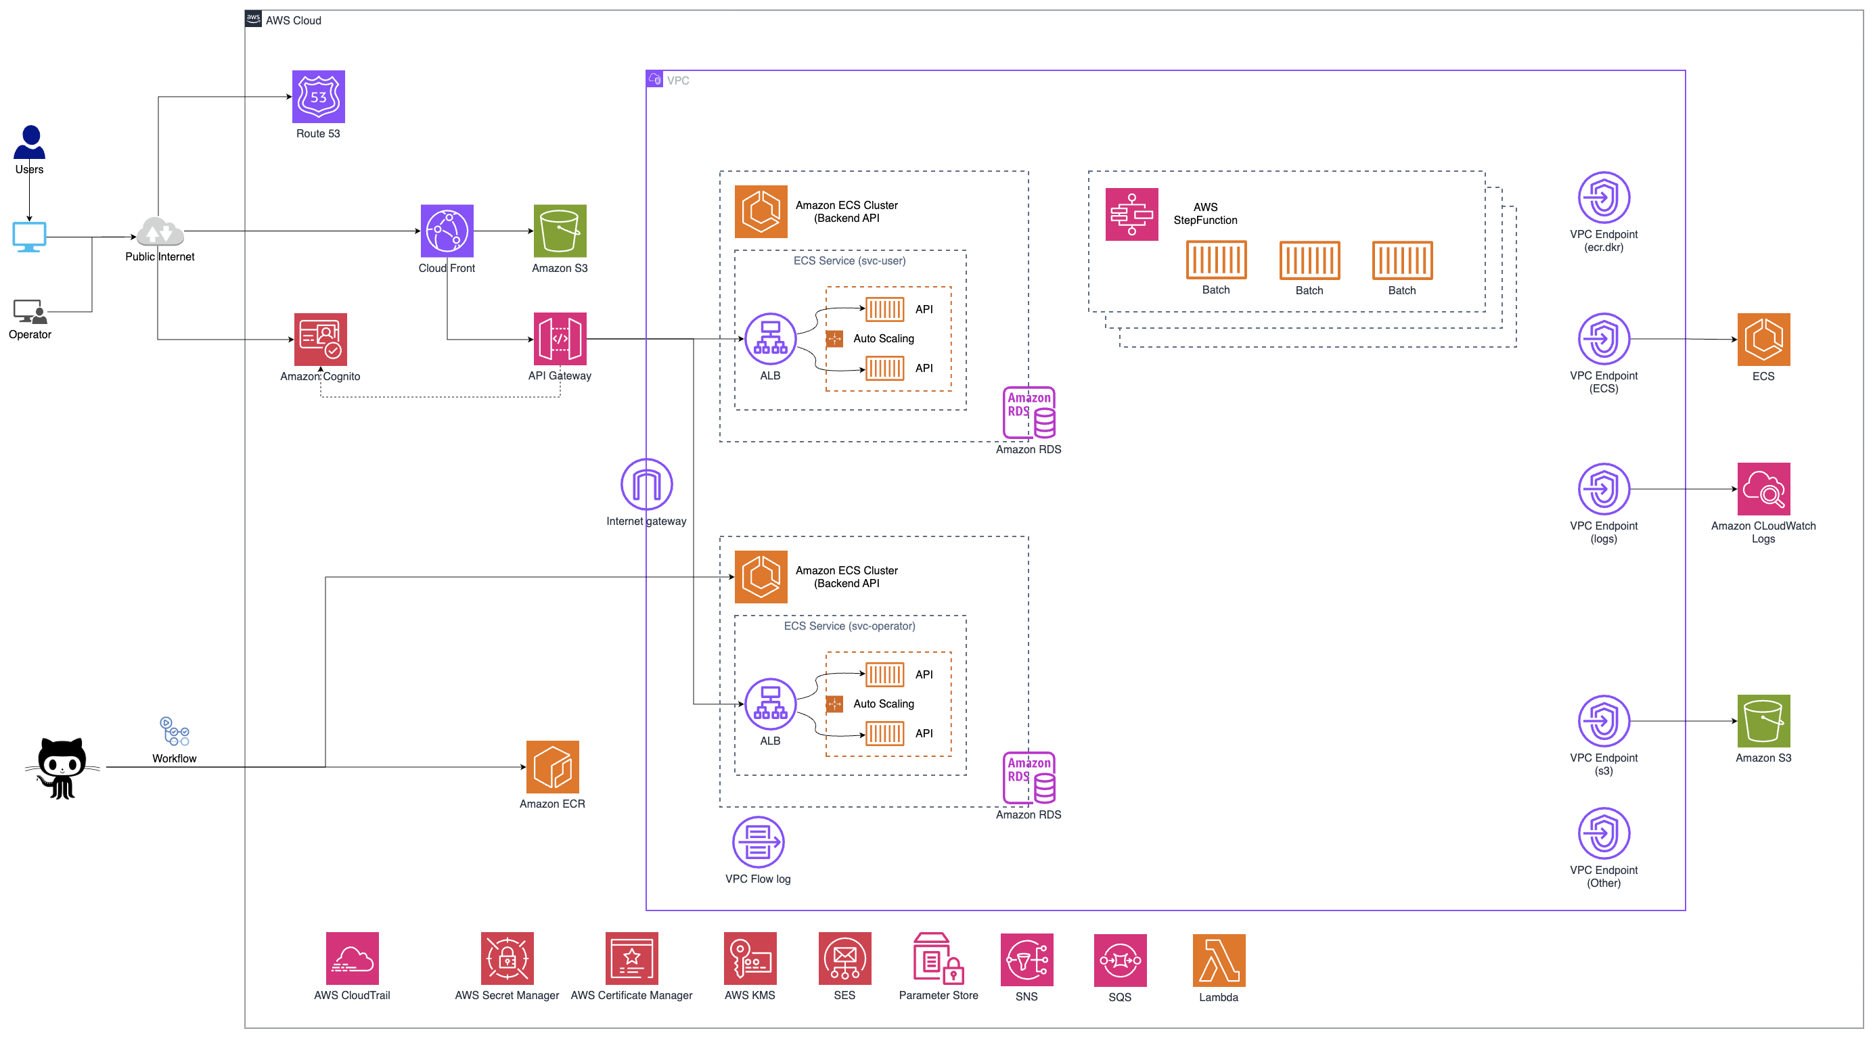Viewport: 1873px width, 1039px height.
Task: Select the Parameter Store icon
Action: coord(937,958)
